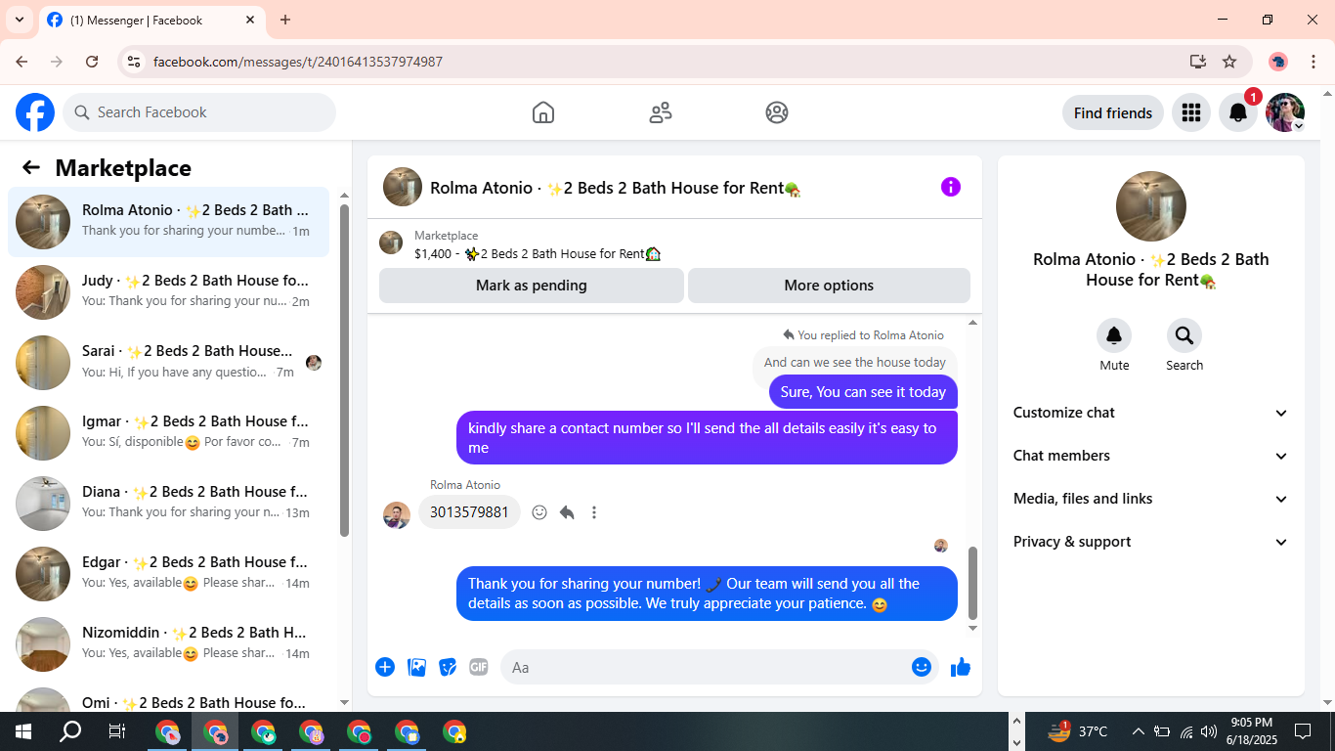This screenshot has height=751, width=1335.
Task: Expand Media, files and links section
Action: [1151, 499]
